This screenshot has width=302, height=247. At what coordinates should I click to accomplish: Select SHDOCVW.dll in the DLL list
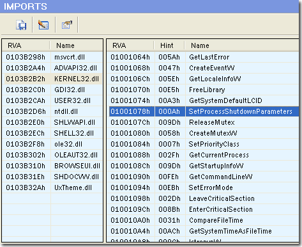pyautogui.click(x=52, y=177)
